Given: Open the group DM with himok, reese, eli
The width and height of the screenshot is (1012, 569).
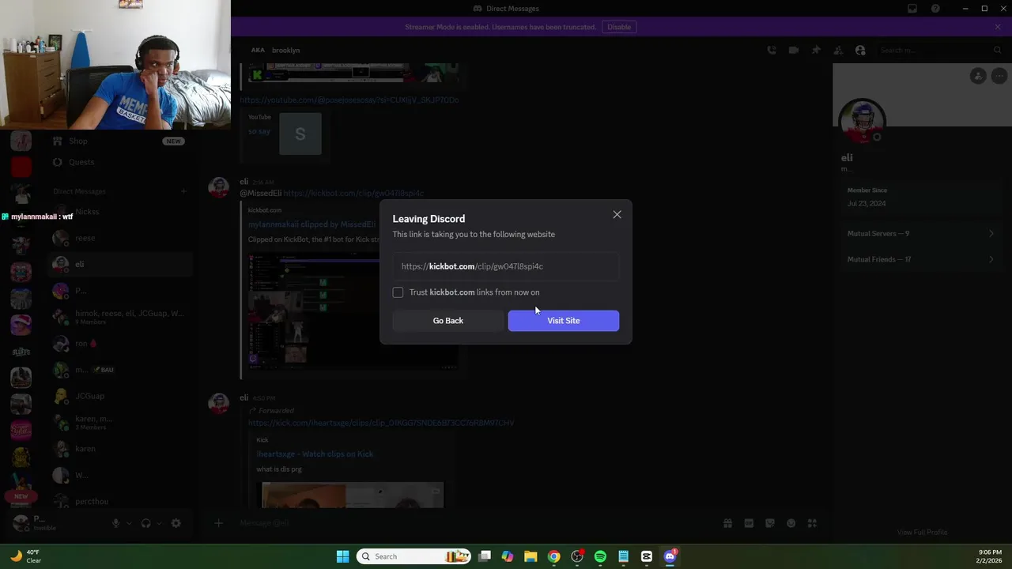Looking at the screenshot, I should 119,317.
